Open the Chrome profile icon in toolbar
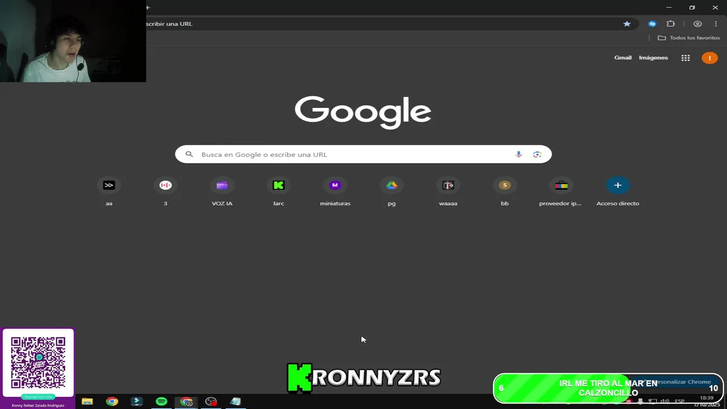 tap(697, 24)
